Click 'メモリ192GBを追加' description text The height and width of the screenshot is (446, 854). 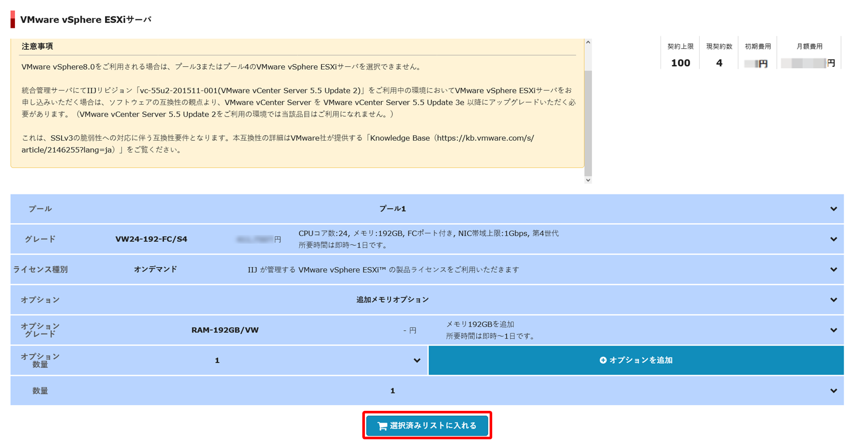pyautogui.click(x=480, y=324)
